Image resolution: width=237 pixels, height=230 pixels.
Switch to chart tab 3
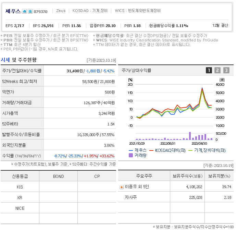click(x=226, y=70)
